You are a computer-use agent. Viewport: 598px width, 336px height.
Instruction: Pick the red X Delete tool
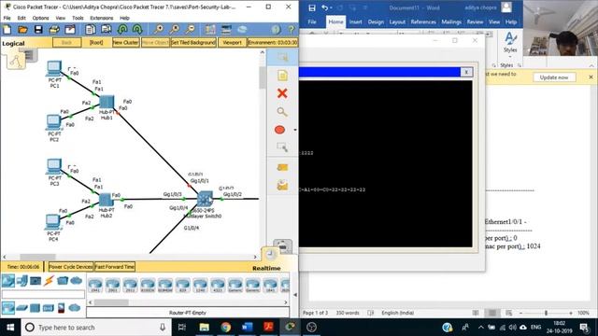click(282, 93)
